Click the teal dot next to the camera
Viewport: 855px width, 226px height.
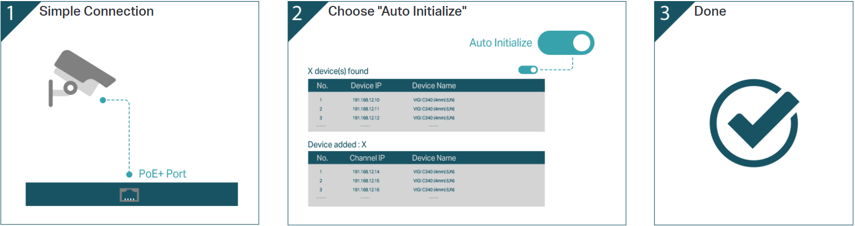[x=103, y=100]
